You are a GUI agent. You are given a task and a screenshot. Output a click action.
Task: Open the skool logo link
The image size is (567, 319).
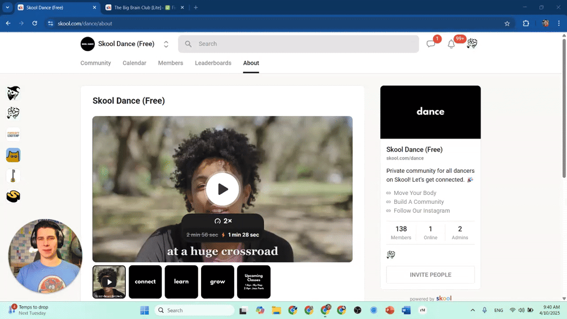(x=444, y=299)
